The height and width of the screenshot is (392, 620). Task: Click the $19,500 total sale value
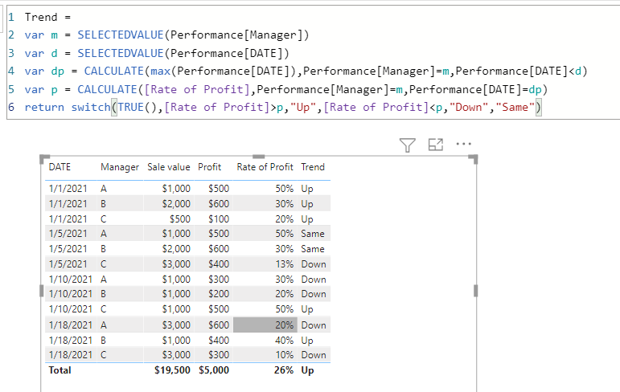click(x=172, y=370)
